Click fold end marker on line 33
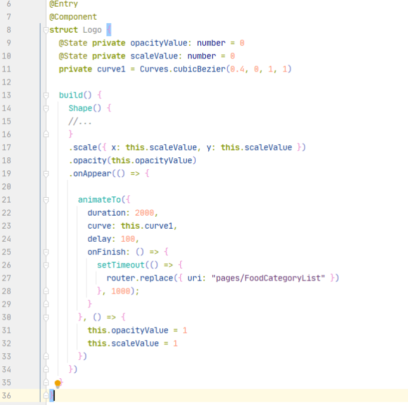Viewport: 408px width, 405px height. (x=46, y=356)
